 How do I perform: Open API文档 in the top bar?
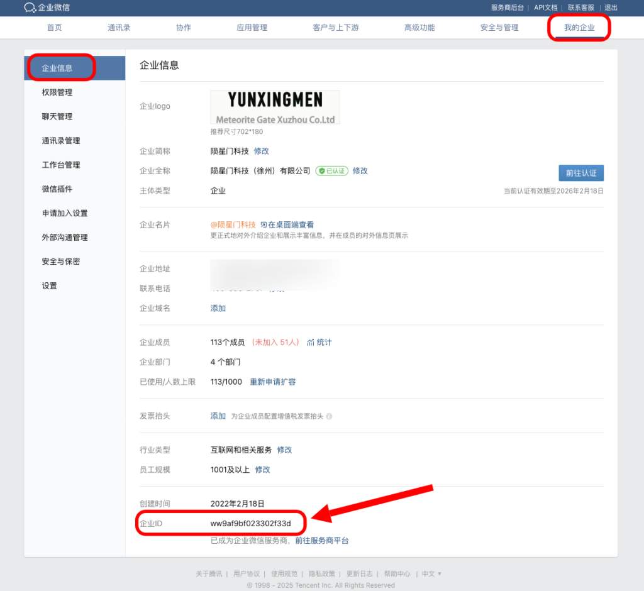pyautogui.click(x=545, y=8)
